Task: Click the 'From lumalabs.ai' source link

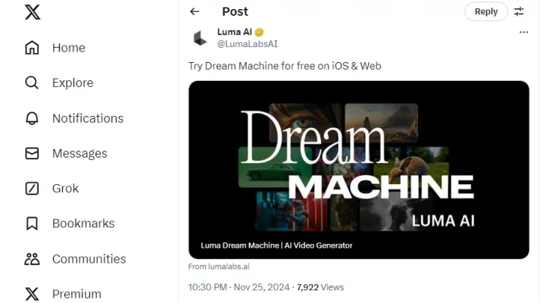Action: [x=219, y=267]
